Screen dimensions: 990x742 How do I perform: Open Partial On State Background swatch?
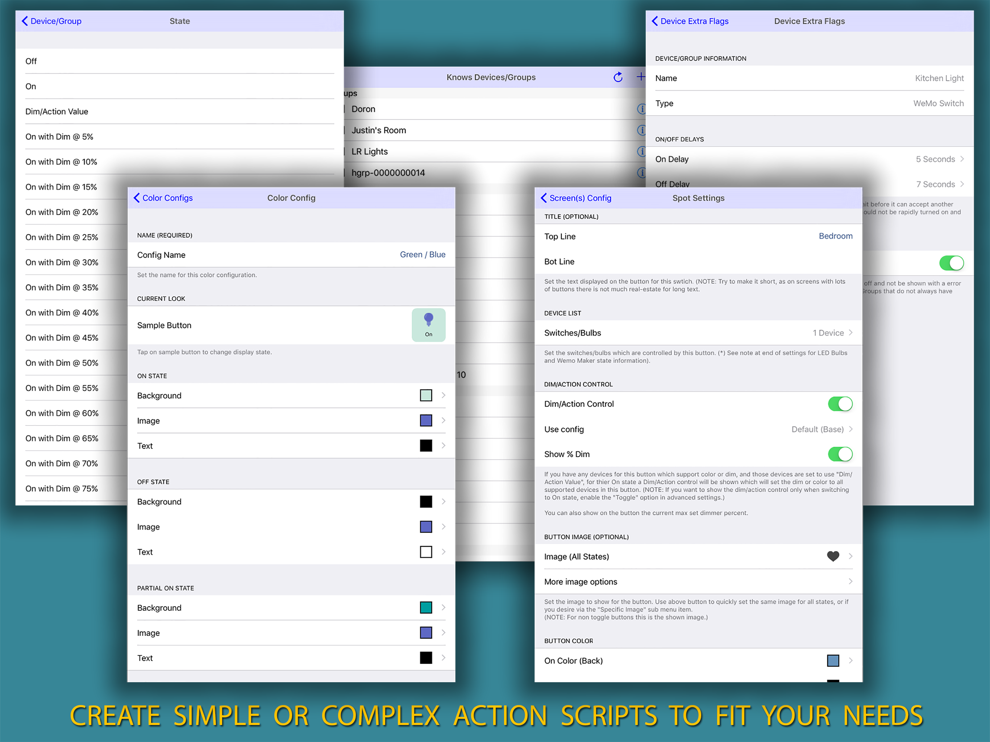[x=426, y=607]
